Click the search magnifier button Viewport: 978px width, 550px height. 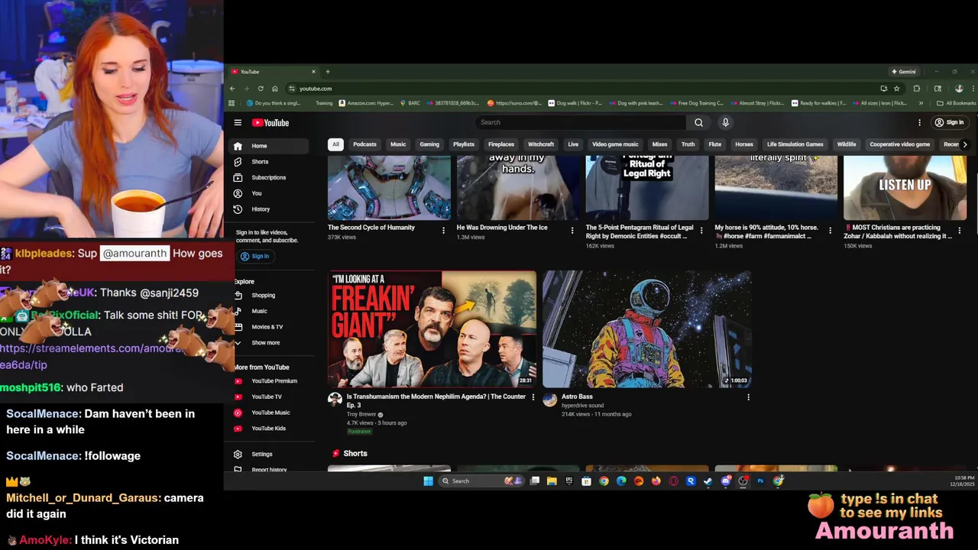(x=698, y=122)
